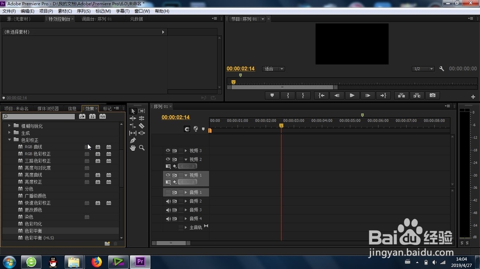Toggle accelerated effects filter in Effects panel

(x=82, y=116)
